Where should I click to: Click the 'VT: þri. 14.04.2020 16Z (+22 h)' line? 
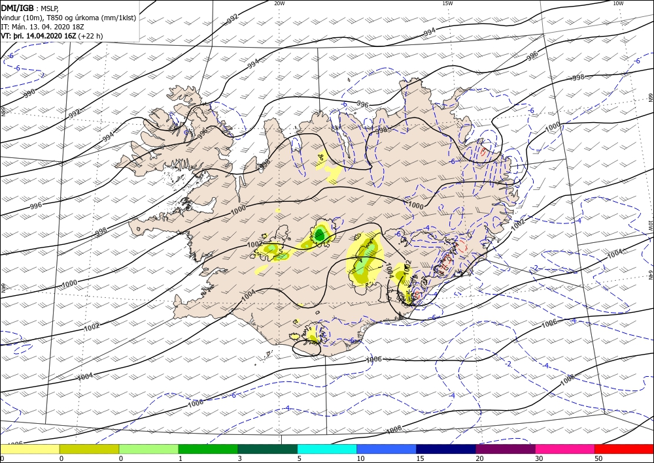tap(52, 36)
